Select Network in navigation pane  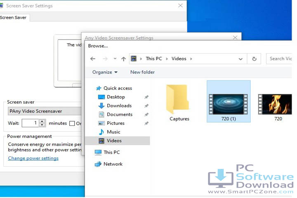(113, 164)
